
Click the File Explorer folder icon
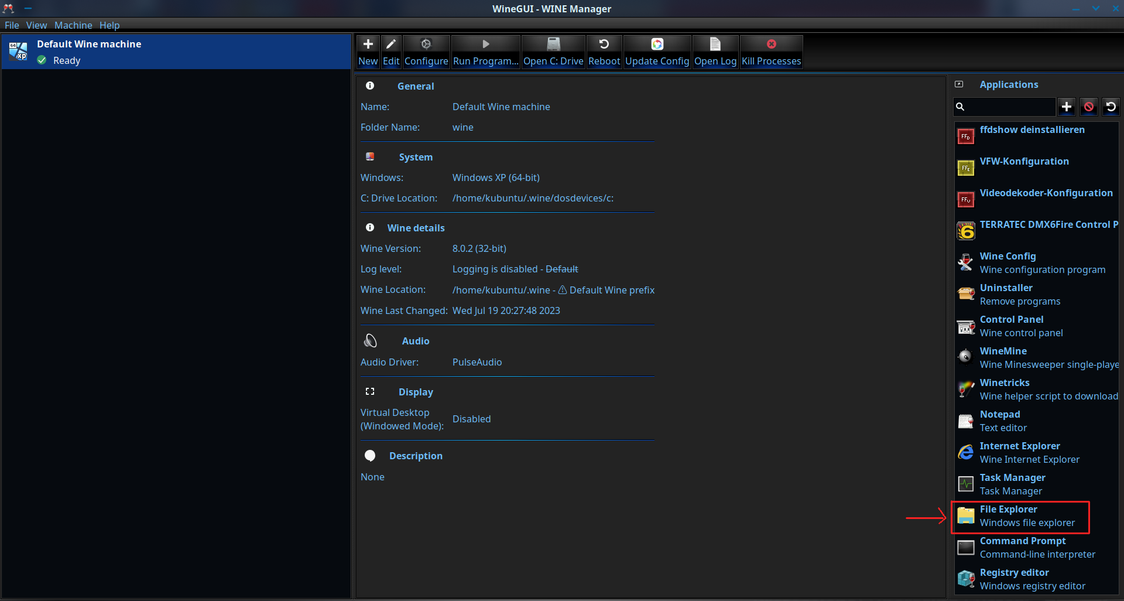[966, 515]
